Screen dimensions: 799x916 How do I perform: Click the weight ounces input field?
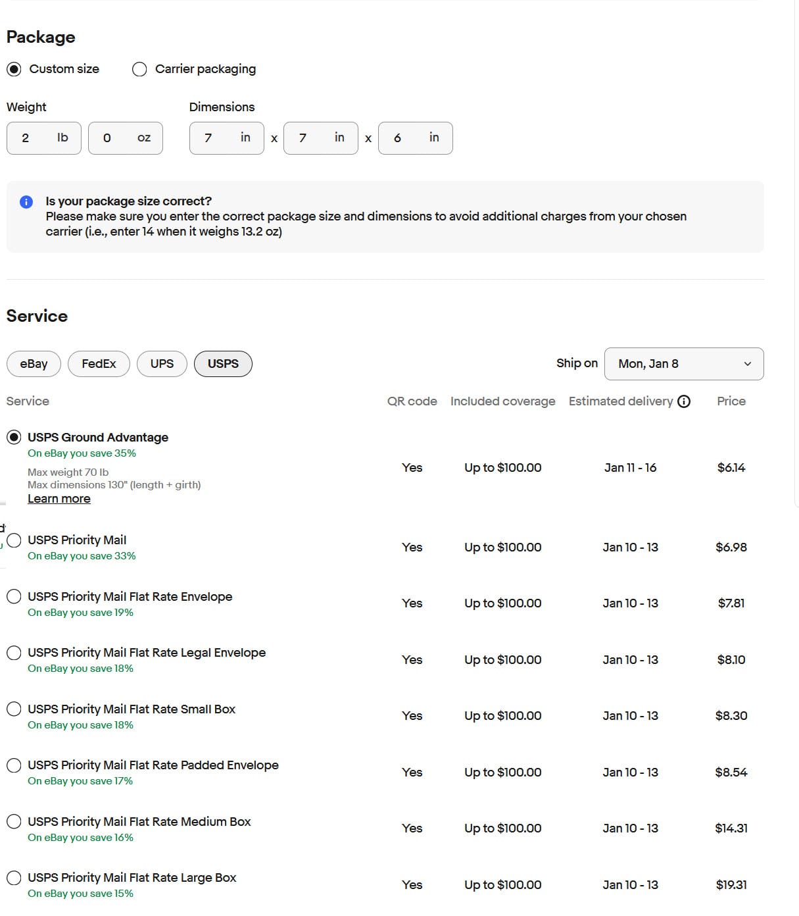126,138
